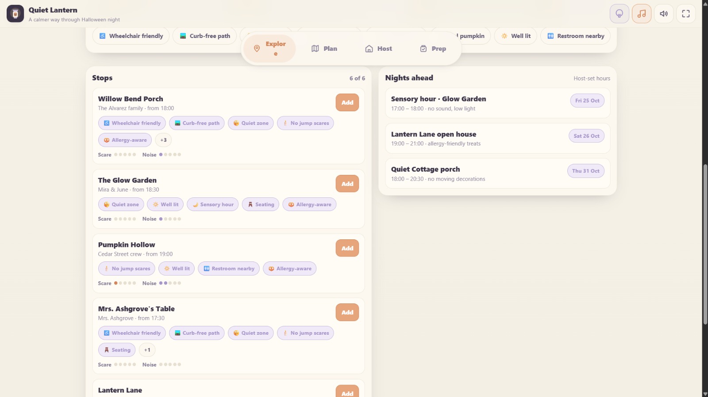
Task: Click the Sat 26 Oct date badge
Action: point(586,136)
